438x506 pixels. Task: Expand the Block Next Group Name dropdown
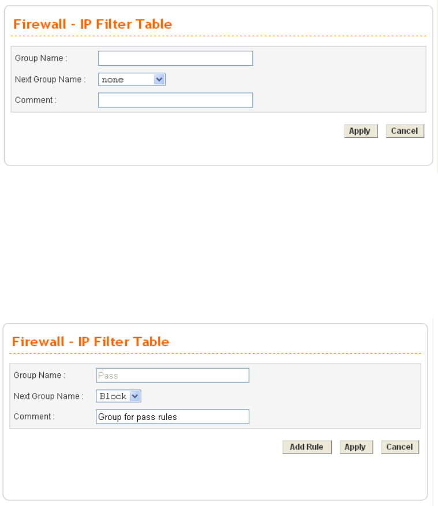(119, 396)
